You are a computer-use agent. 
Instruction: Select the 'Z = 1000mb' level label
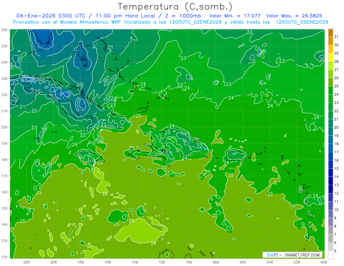[x=183, y=16]
